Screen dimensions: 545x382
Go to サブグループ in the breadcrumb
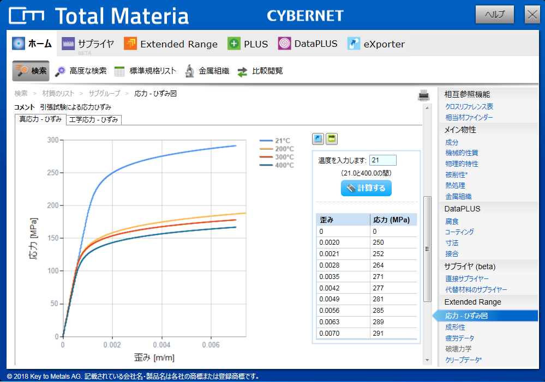coord(104,93)
